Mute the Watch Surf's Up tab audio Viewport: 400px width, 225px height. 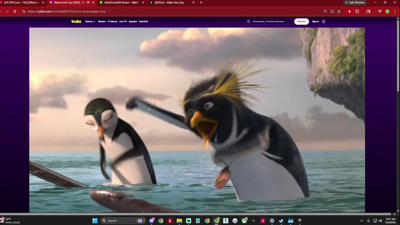coord(88,2)
